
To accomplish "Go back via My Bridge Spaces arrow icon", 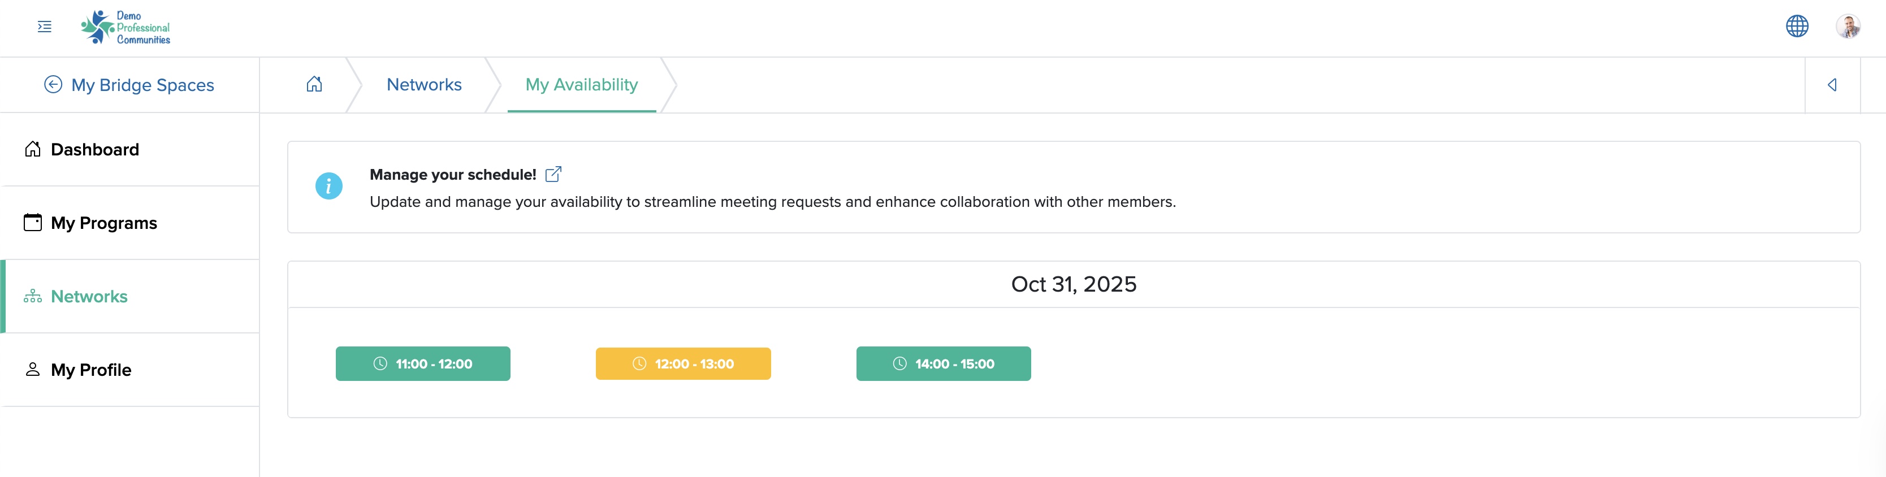I will (53, 85).
